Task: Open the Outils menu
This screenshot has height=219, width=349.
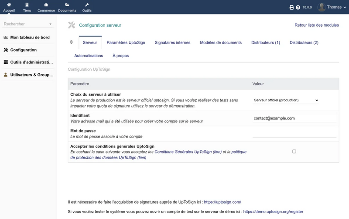Action: coord(87,7)
